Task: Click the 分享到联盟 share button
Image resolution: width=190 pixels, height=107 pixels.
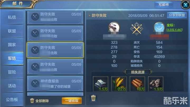Action: point(177,15)
